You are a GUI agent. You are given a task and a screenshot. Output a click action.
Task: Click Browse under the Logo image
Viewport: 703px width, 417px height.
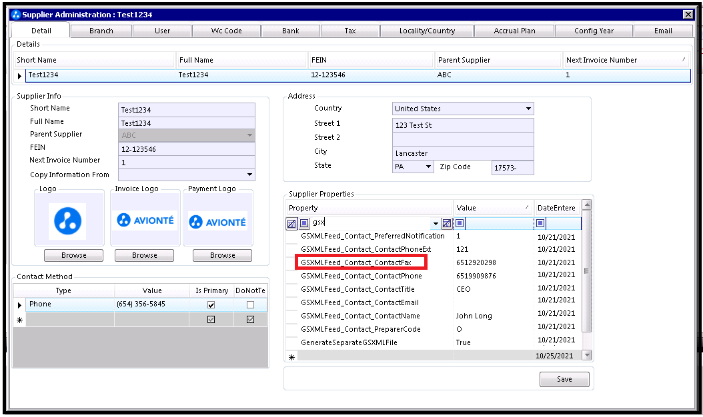click(x=73, y=255)
